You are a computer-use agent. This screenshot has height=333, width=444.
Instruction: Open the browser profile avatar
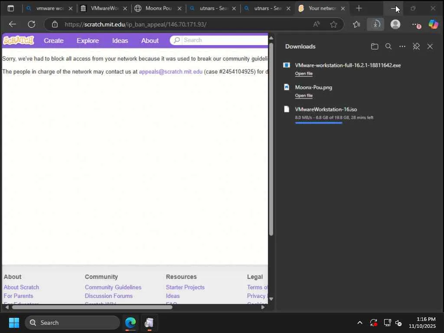click(395, 24)
